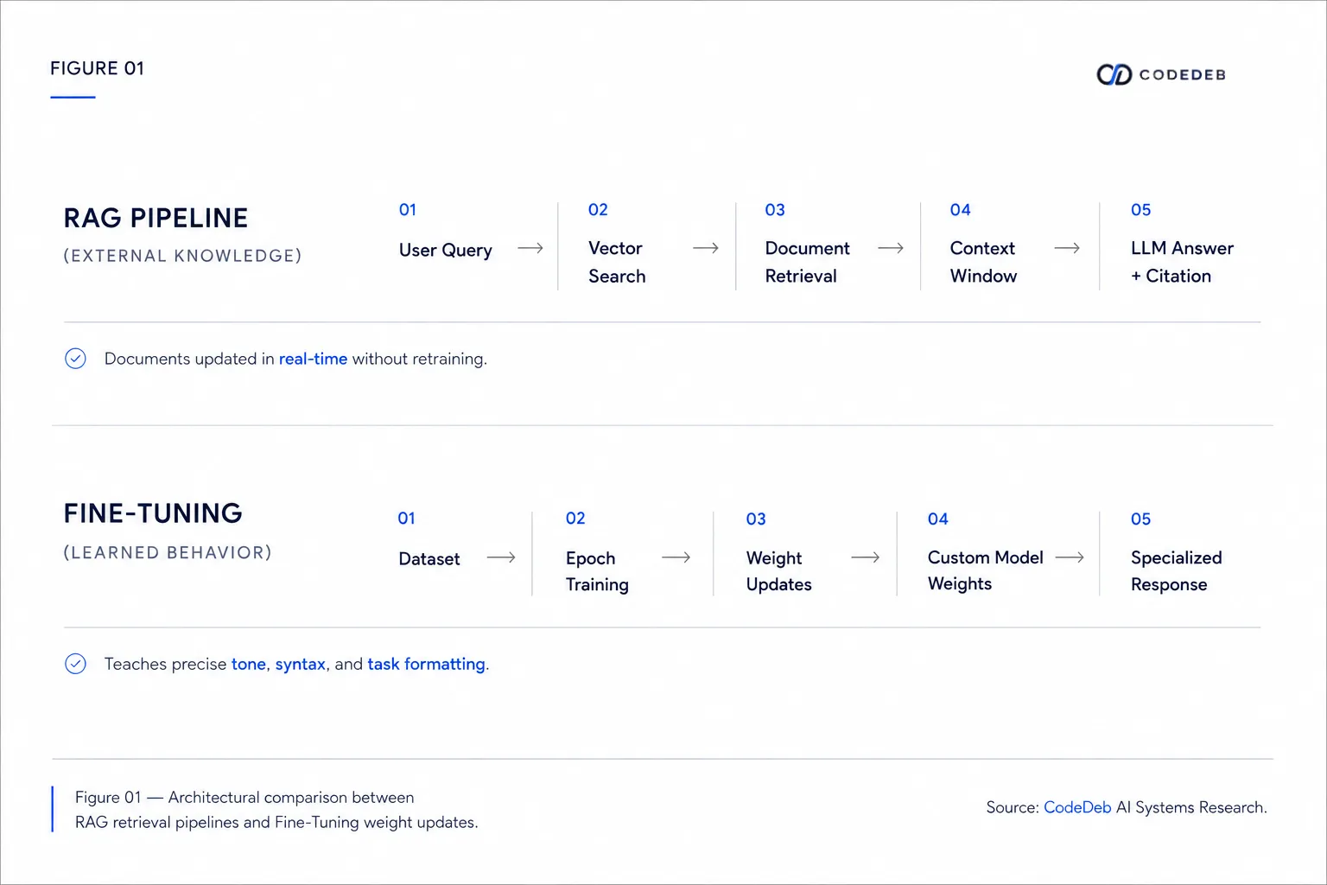Click the checkmark icon beside "Teaches precise"
The width and height of the screenshot is (1327, 885).
coord(76,664)
